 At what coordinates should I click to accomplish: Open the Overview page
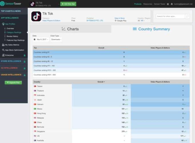[10, 29]
